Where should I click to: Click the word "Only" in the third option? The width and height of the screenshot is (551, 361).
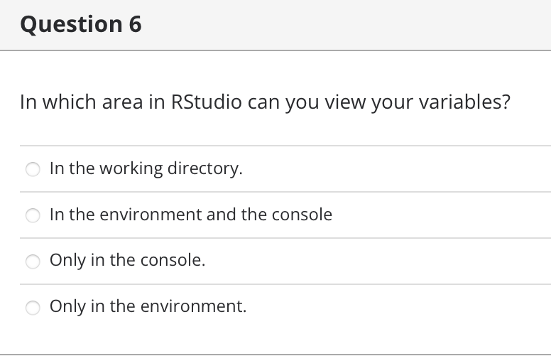67,260
